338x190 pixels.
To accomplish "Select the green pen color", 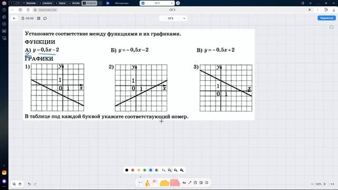I will click(x=145, y=170).
